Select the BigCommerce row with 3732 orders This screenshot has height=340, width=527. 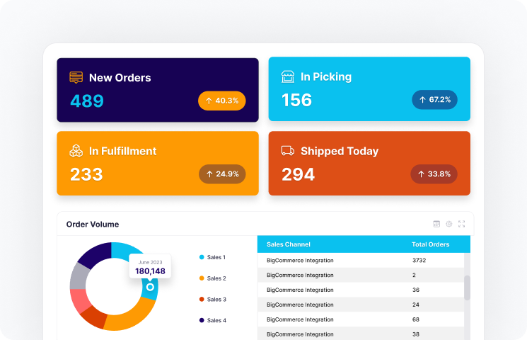tap(361, 260)
